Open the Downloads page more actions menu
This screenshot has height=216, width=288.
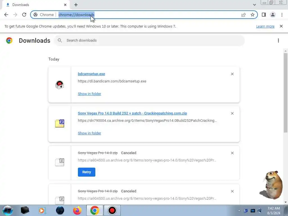[278, 40]
